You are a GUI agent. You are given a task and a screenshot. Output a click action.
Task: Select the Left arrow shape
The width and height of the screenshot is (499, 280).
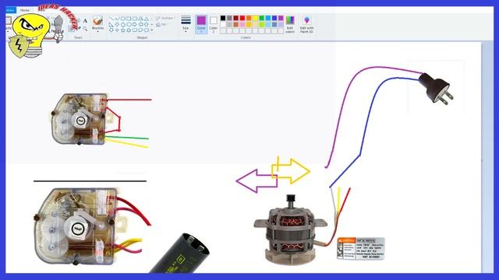[x=140, y=24]
